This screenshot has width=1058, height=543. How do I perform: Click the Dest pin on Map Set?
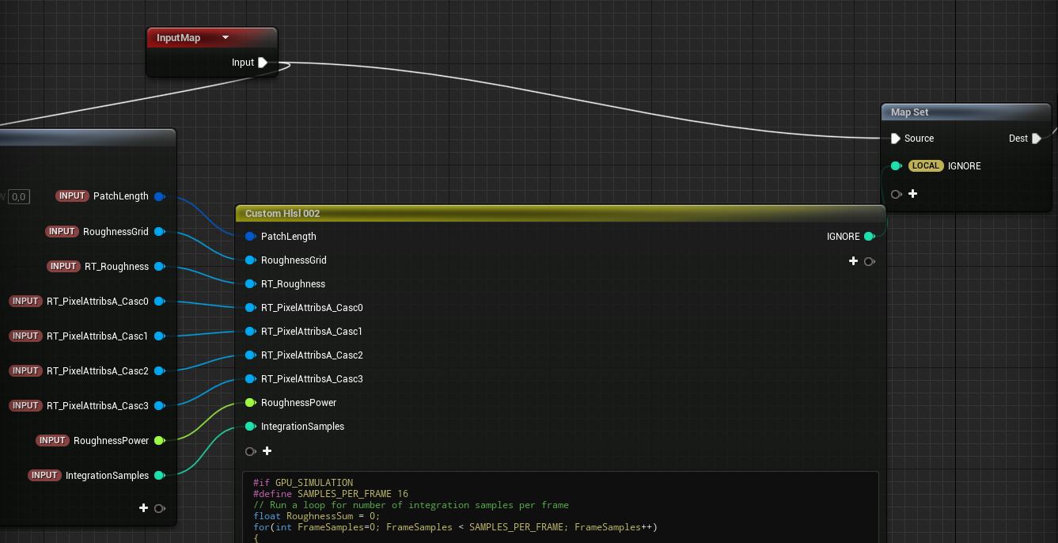[x=1036, y=139]
